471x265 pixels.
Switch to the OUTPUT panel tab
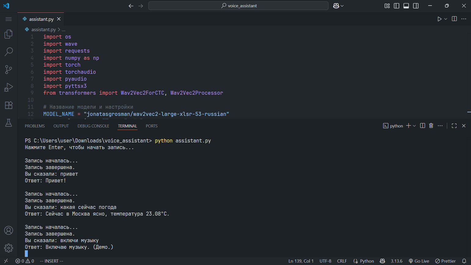61,126
